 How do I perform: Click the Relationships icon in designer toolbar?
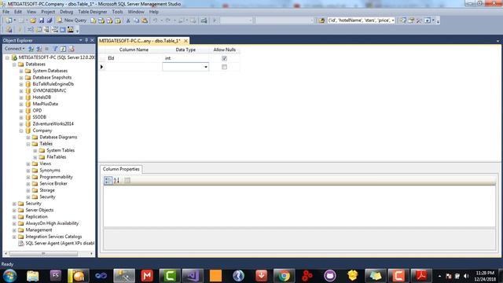[x=30, y=30]
